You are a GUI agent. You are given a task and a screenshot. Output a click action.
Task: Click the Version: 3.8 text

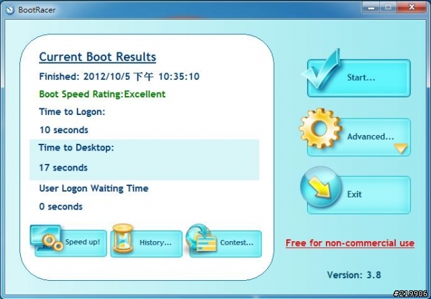(x=354, y=275)
